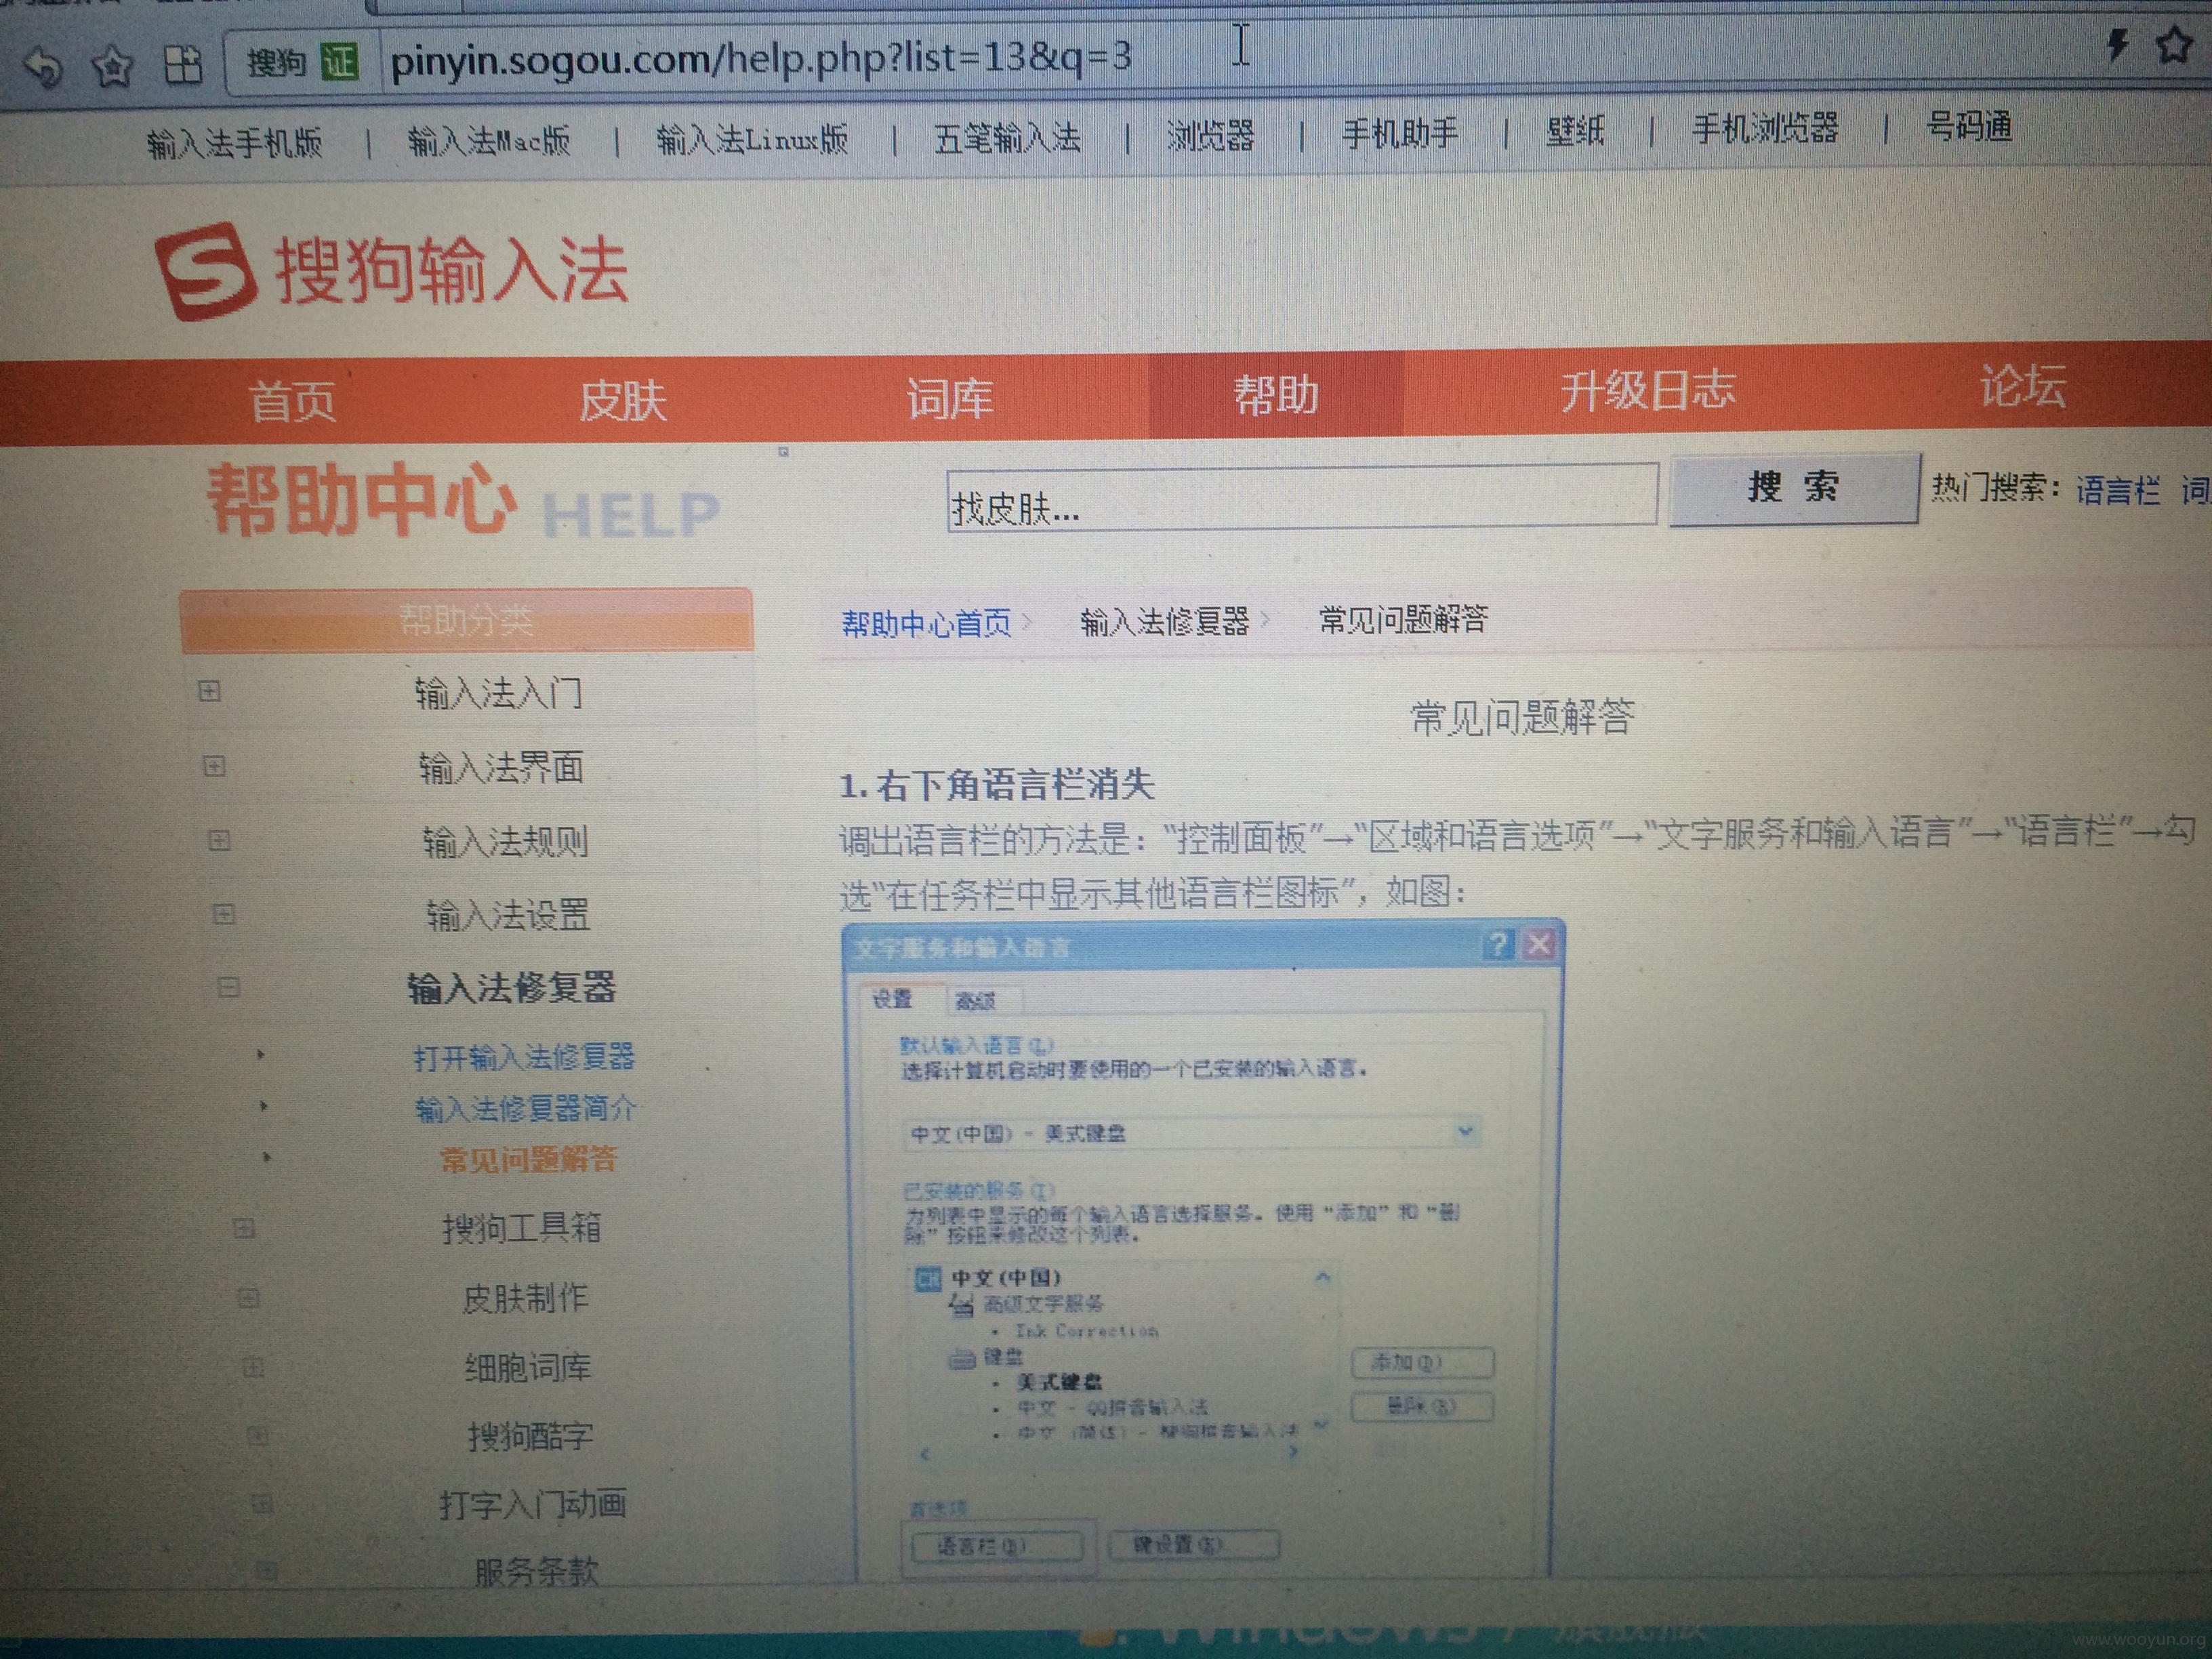Viewport: 2212px width, 1659px height.
Task: Select the 帮助 nav tab
Action: coord(1276,394)
